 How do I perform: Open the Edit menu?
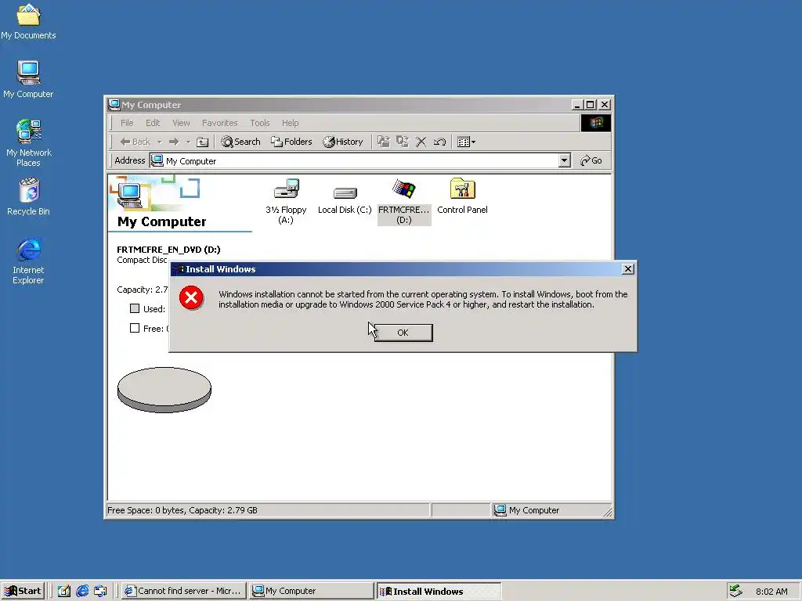tap(153, 123)
